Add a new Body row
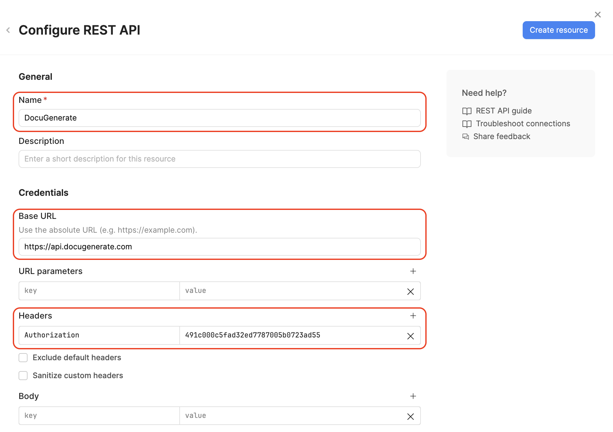The height and width of the screenshot is (432, 613). coord(413,396)
